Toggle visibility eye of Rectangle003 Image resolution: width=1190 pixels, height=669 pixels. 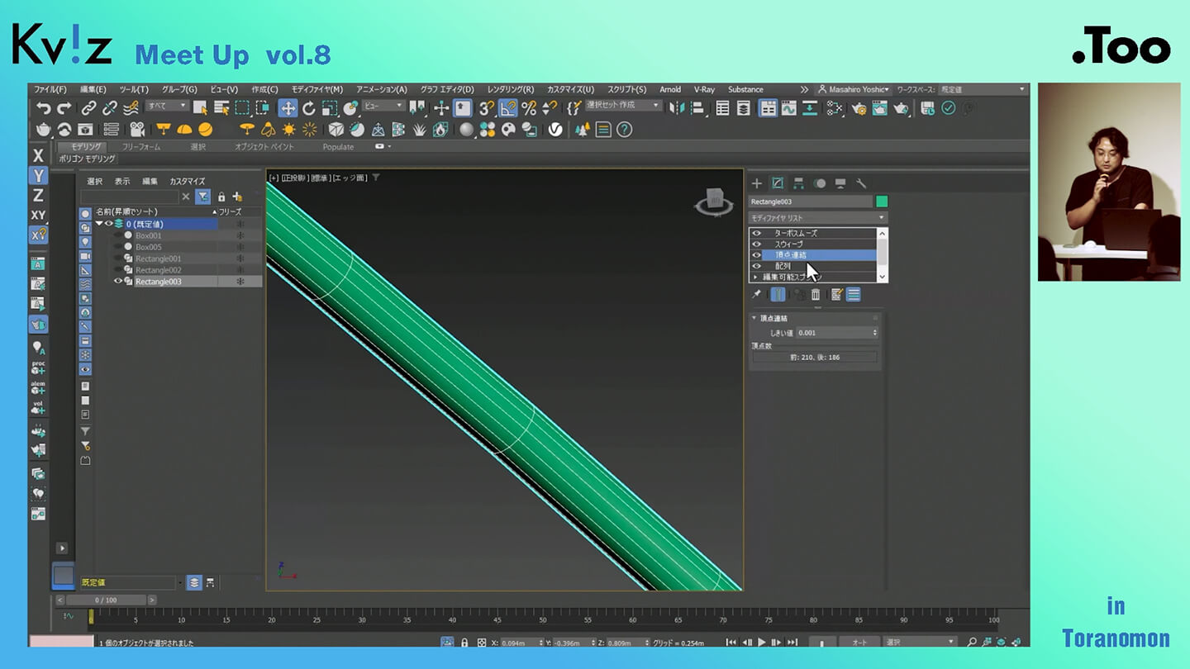pyautogui.click(x=118, y=282)
